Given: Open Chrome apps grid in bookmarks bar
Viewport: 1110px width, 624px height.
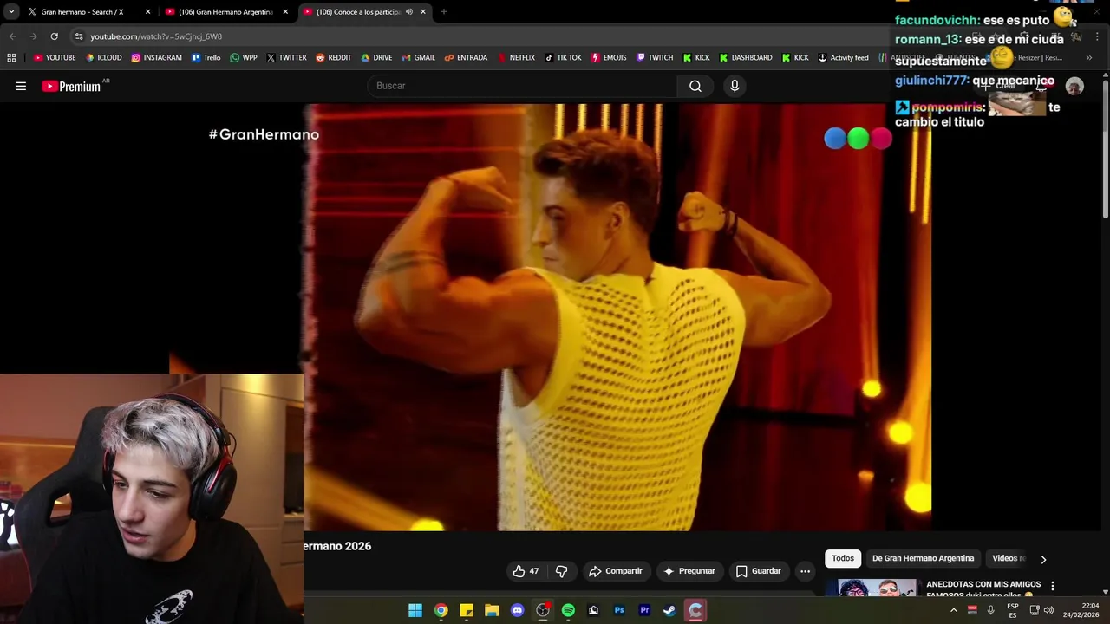Looking at the screenshot, I should [11, 58].
